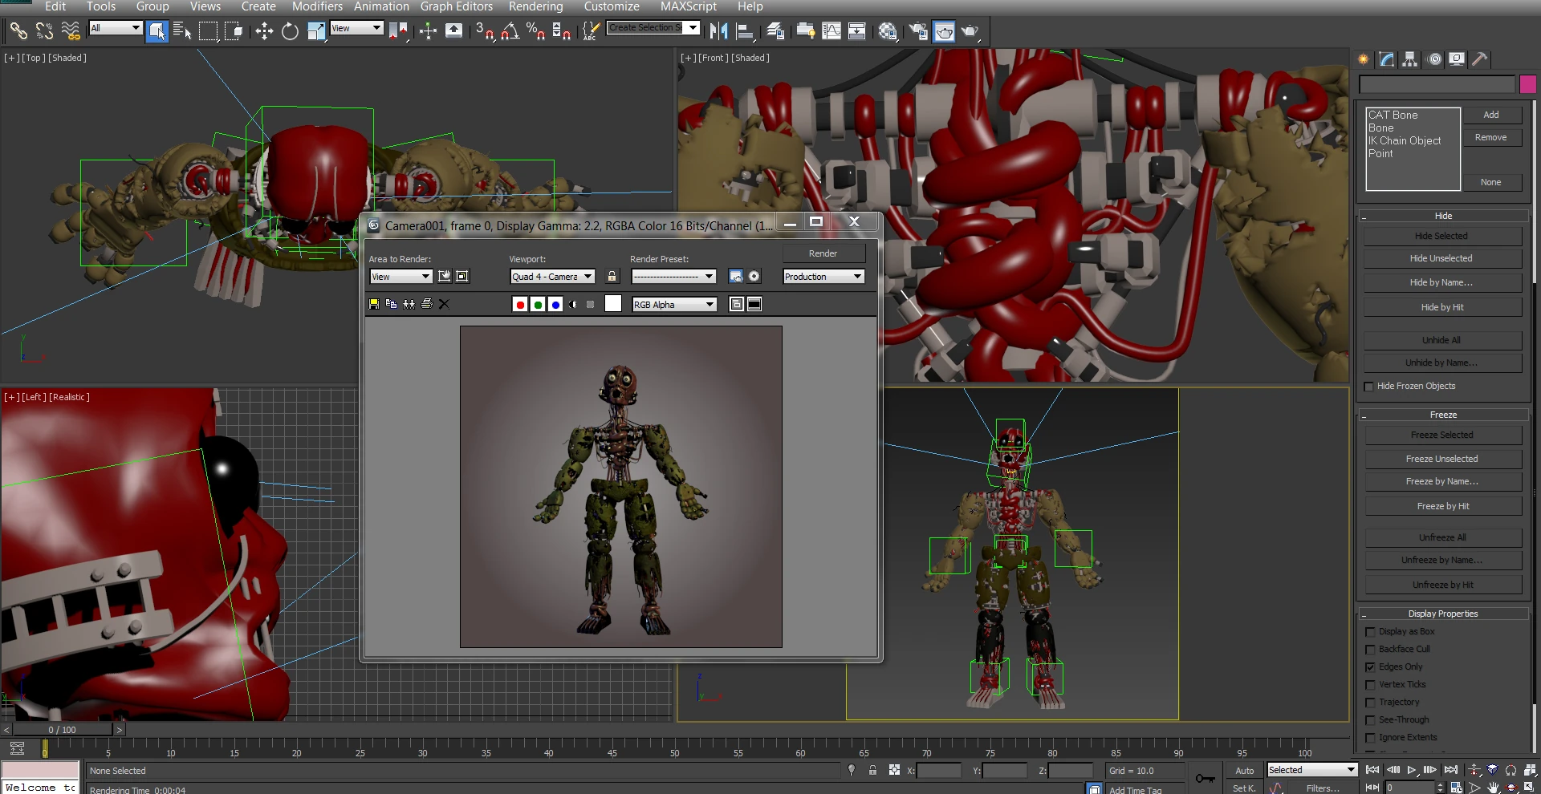Switch to the Utilities hammer panel

tap(1479, 59)
